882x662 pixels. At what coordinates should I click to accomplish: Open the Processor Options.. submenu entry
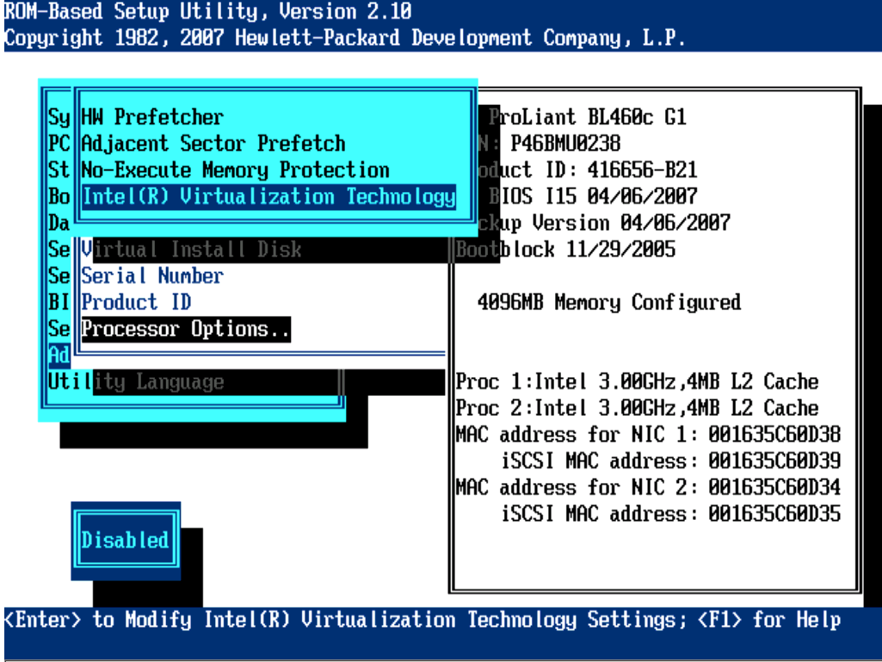click(186, 329)
